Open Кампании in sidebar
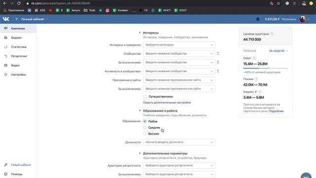The image size is (316, 178). coord(18,29)
